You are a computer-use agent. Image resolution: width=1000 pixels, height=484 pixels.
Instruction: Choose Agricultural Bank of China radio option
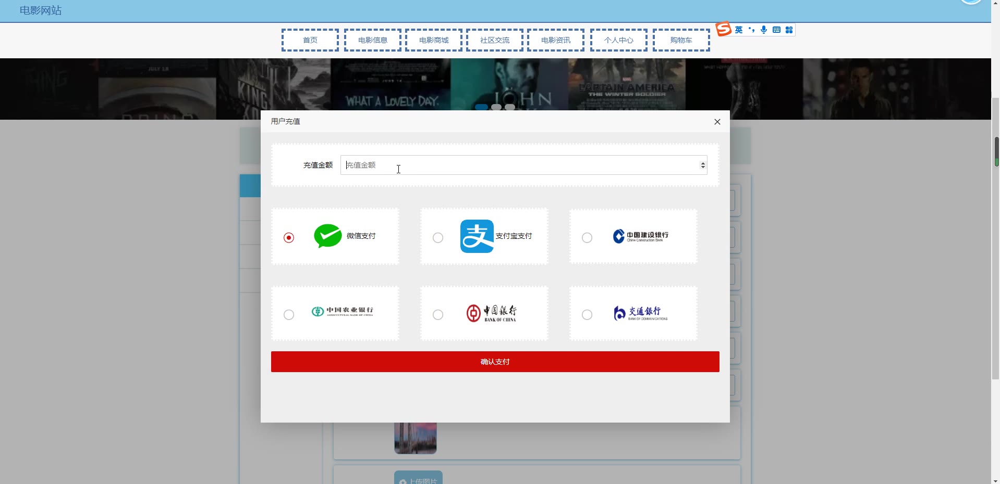coord(289,314)
